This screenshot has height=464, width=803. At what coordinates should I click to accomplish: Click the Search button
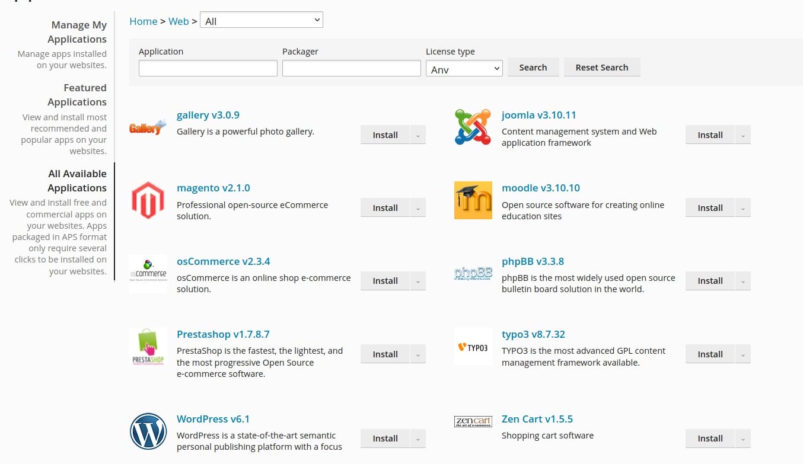(x=533, y=68)
